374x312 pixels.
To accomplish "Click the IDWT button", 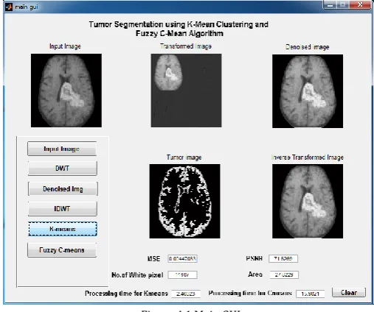I will (x=63, y=209).
